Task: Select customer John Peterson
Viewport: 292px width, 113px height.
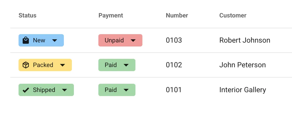Action: coord(243,65)
